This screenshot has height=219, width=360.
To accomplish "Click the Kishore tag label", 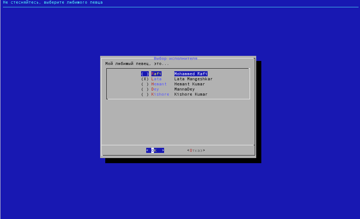I will 160,94.
